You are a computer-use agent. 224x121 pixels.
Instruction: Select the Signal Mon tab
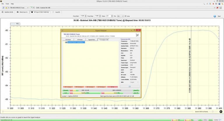(x=91, y=39)
